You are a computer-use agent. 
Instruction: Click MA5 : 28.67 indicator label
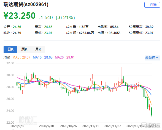(x=21, y=57)
